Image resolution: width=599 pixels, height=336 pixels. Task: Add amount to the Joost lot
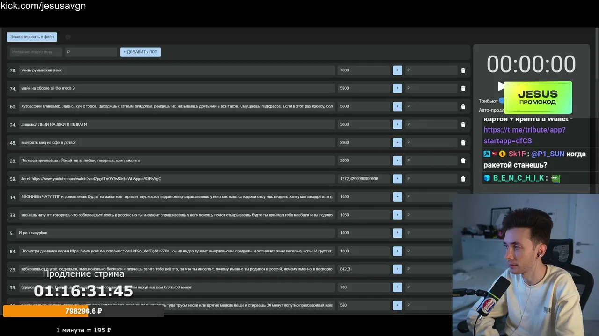397,179
